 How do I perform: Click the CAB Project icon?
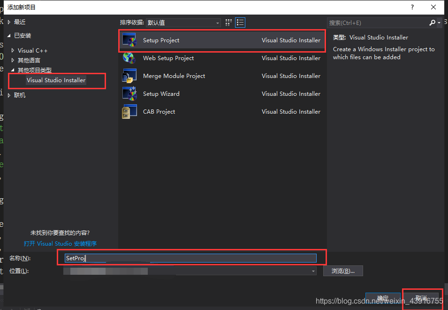[x=129, y=111]
